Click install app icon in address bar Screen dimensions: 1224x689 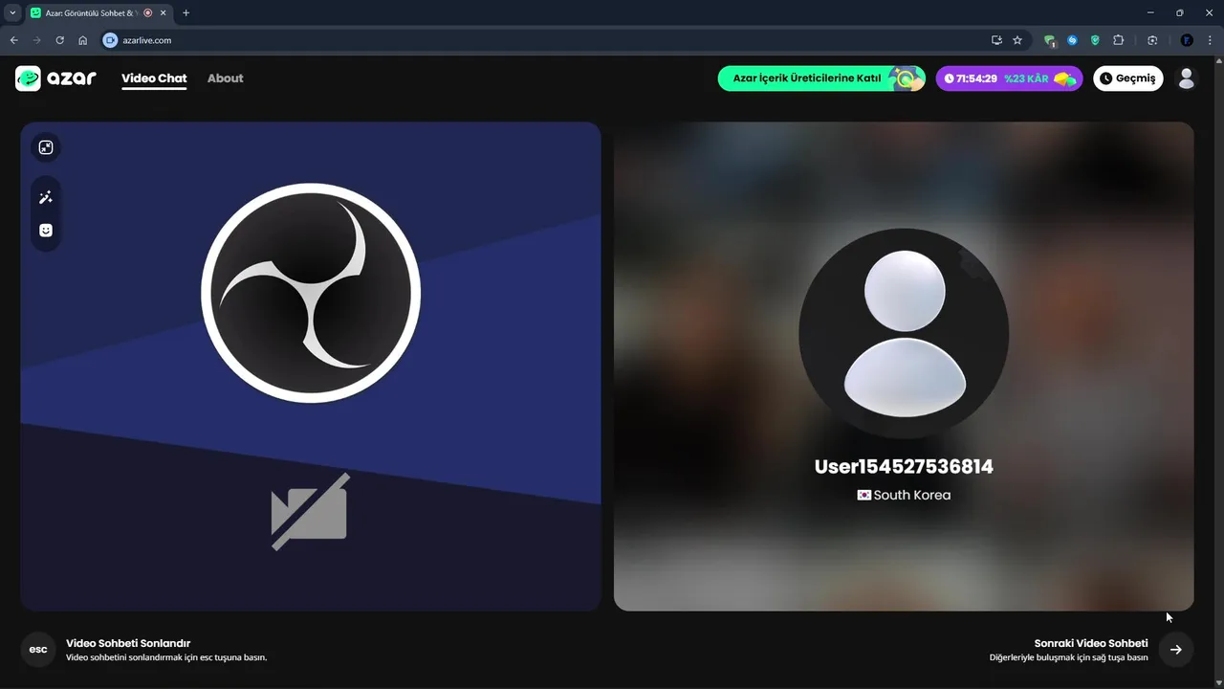(x=996, y=40)
